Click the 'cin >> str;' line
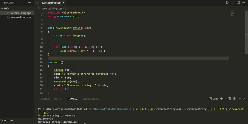The width and height of the screenshot is (248, 124). click(62, 78)
